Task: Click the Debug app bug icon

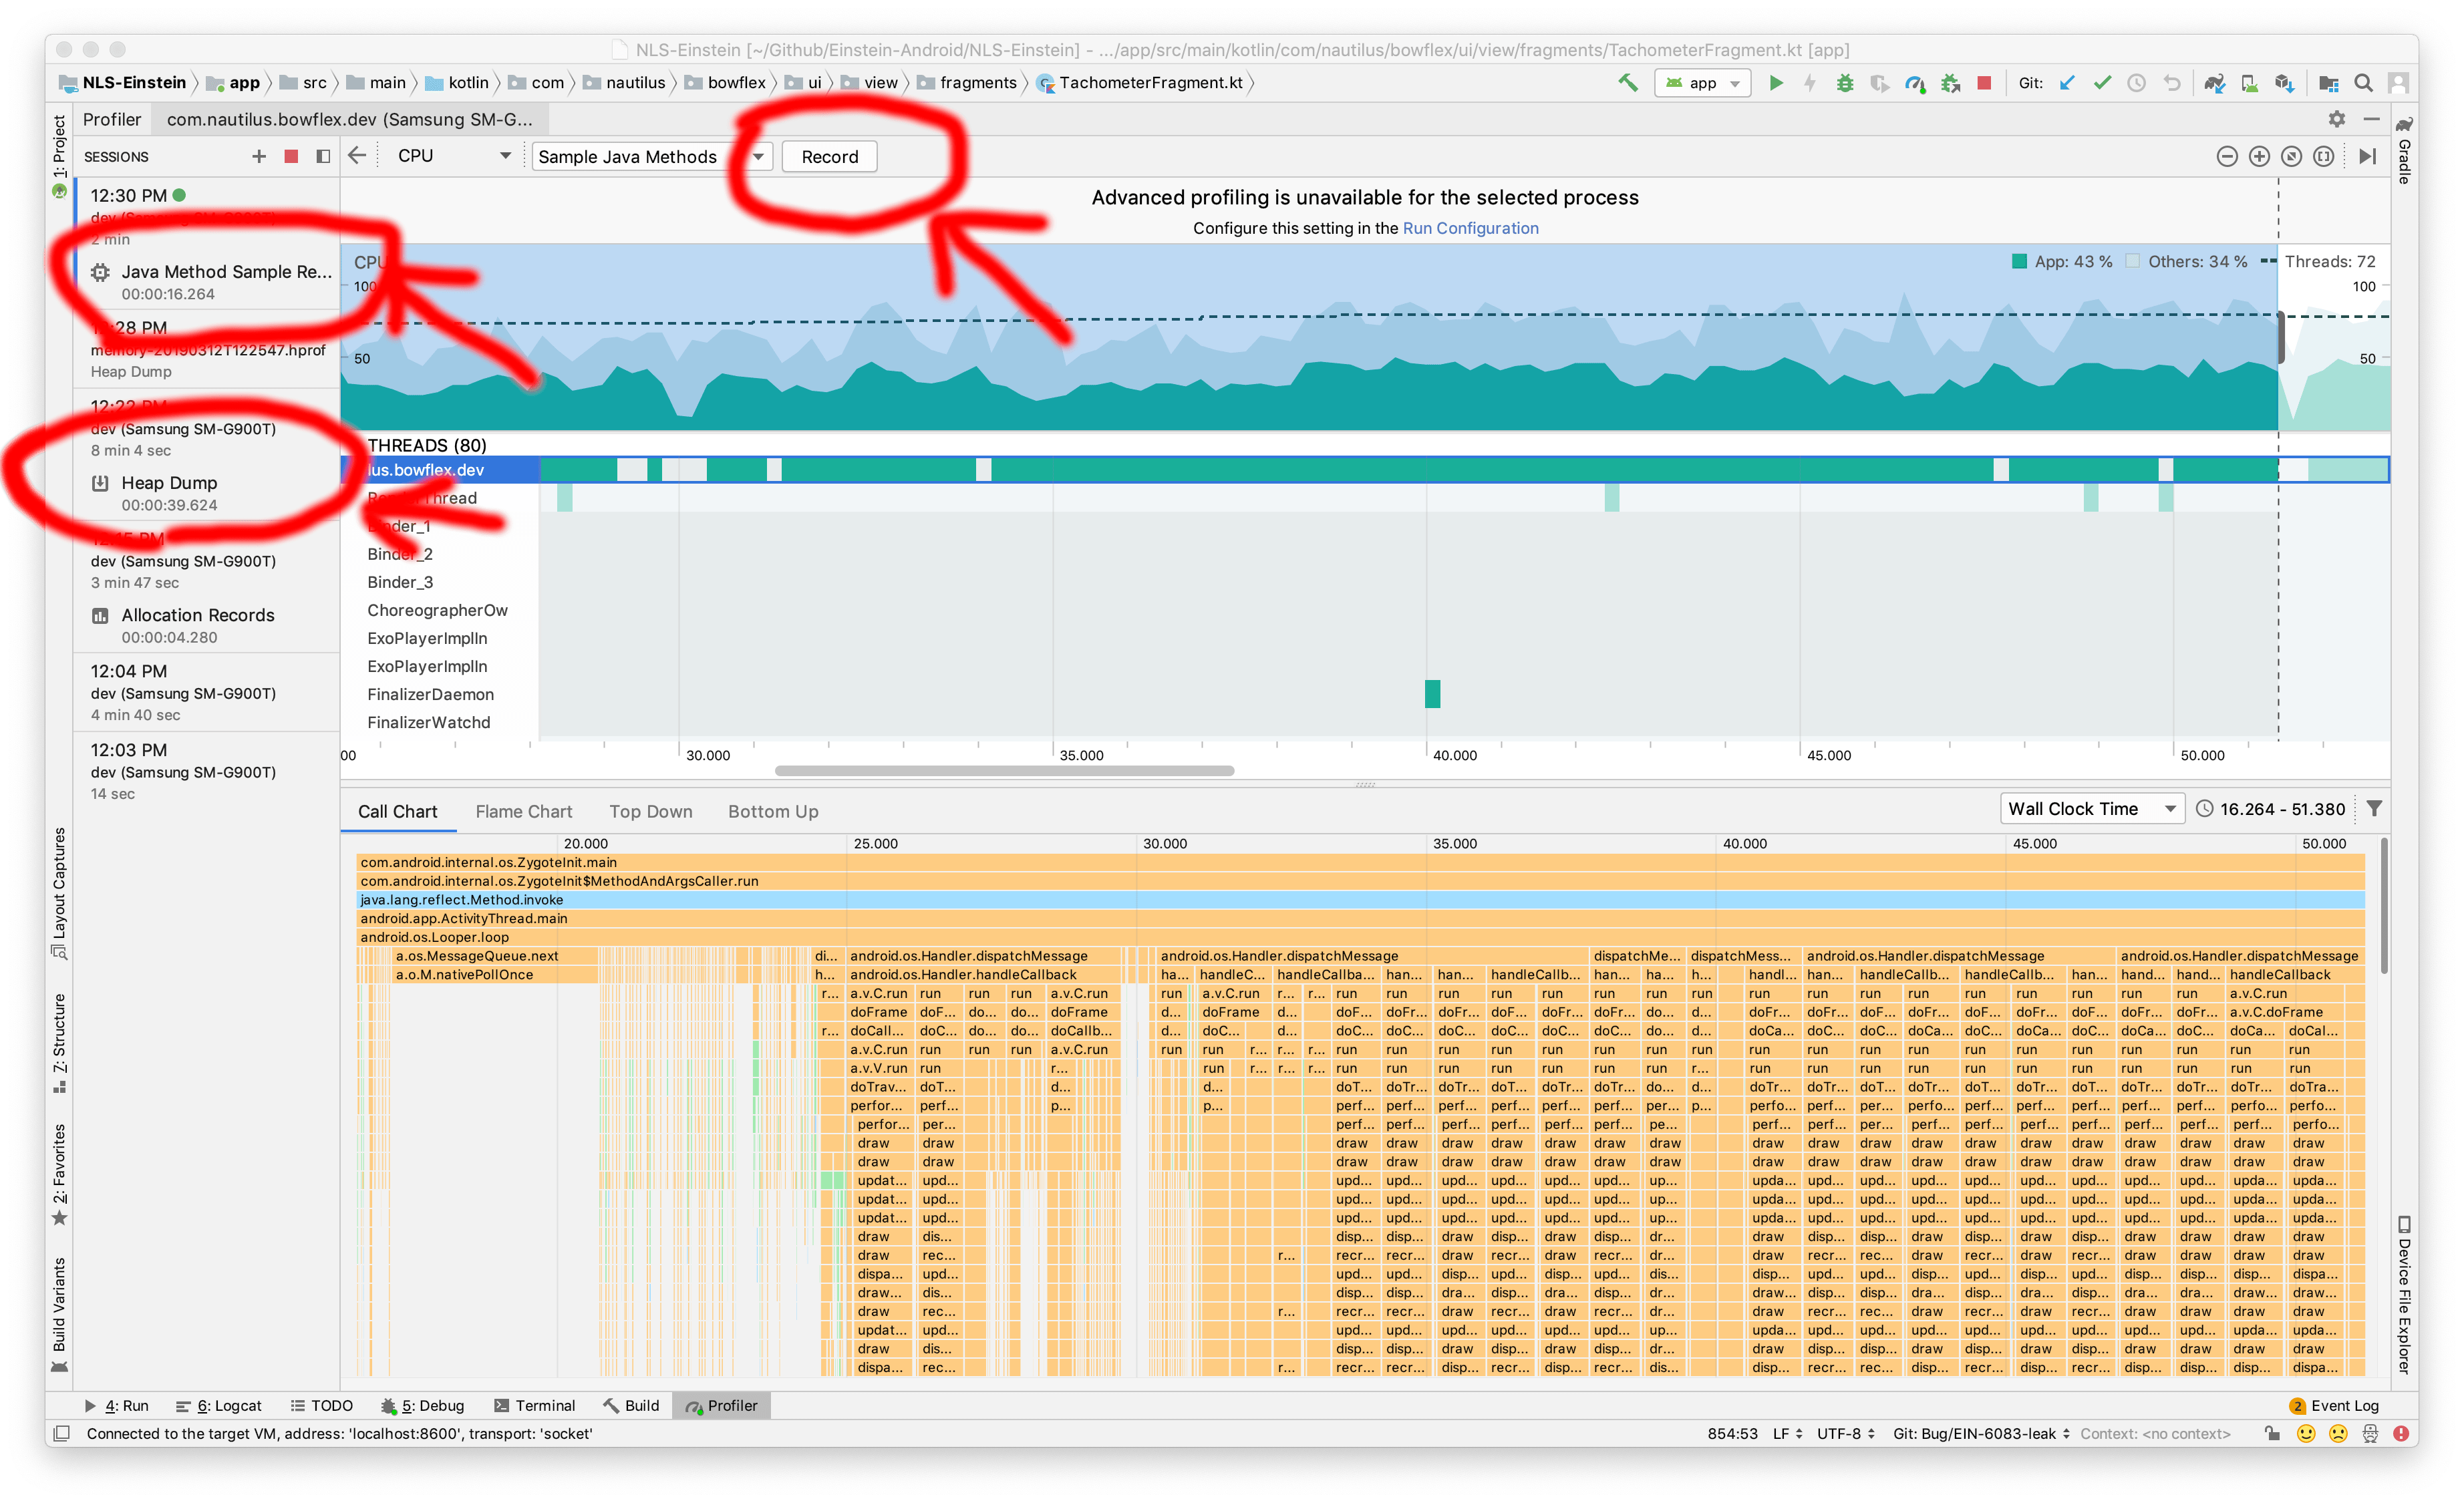Action: [x=1845, y=83]
